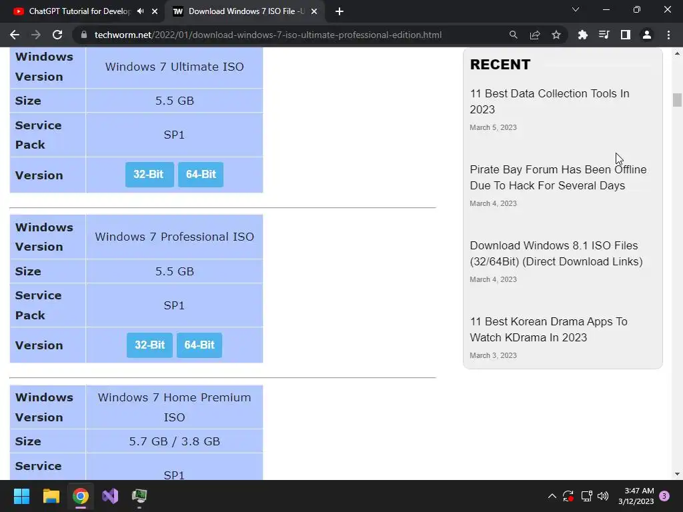
Task: Click the Windows 7 Ultimate ISO cell
Action: pyautogui.click(x=174, y=67)
